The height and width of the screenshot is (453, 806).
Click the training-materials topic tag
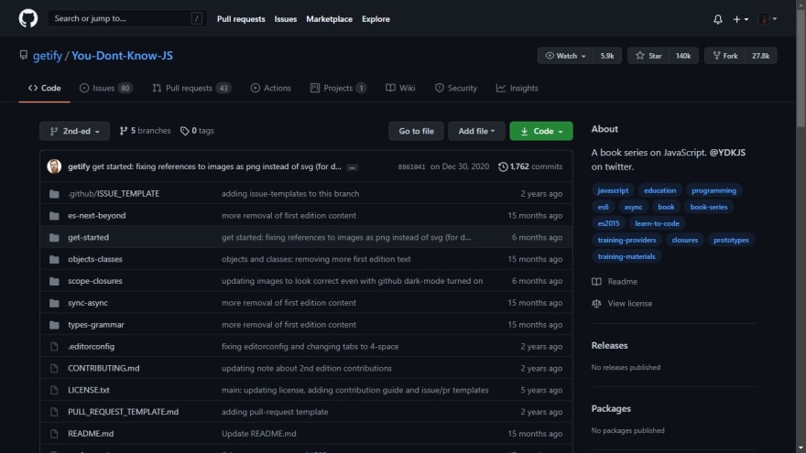pos(626,256)
